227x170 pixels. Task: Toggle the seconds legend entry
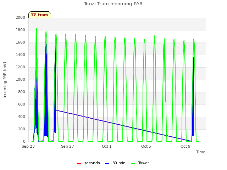(x=88, y=163)
